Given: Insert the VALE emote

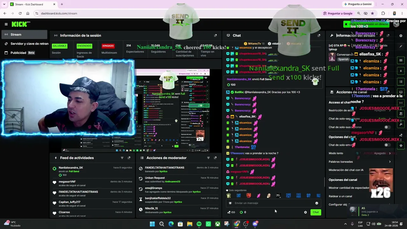Looking at the screenshot, I should point(318,196).
